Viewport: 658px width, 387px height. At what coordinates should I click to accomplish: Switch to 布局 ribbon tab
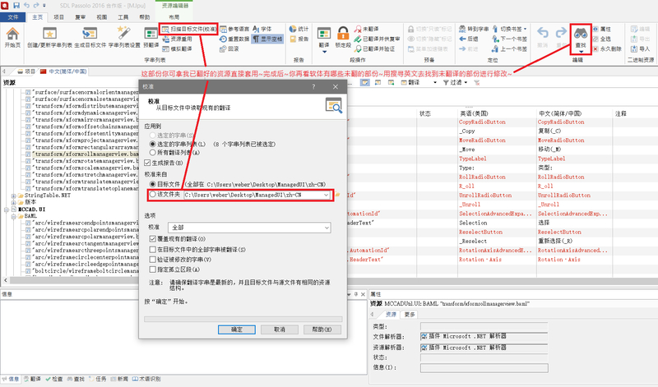pyautogui.click(x=174, y=17)
